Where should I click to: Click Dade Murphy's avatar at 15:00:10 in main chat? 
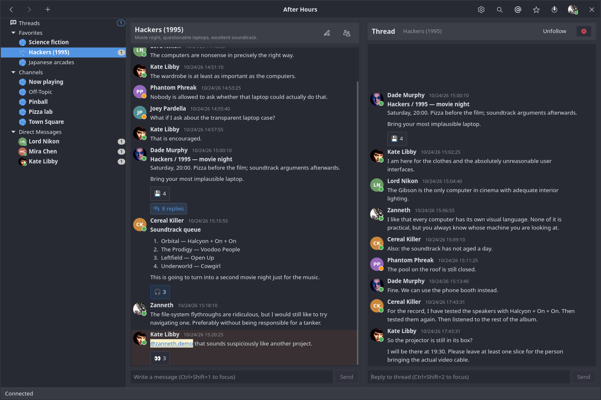140,154
